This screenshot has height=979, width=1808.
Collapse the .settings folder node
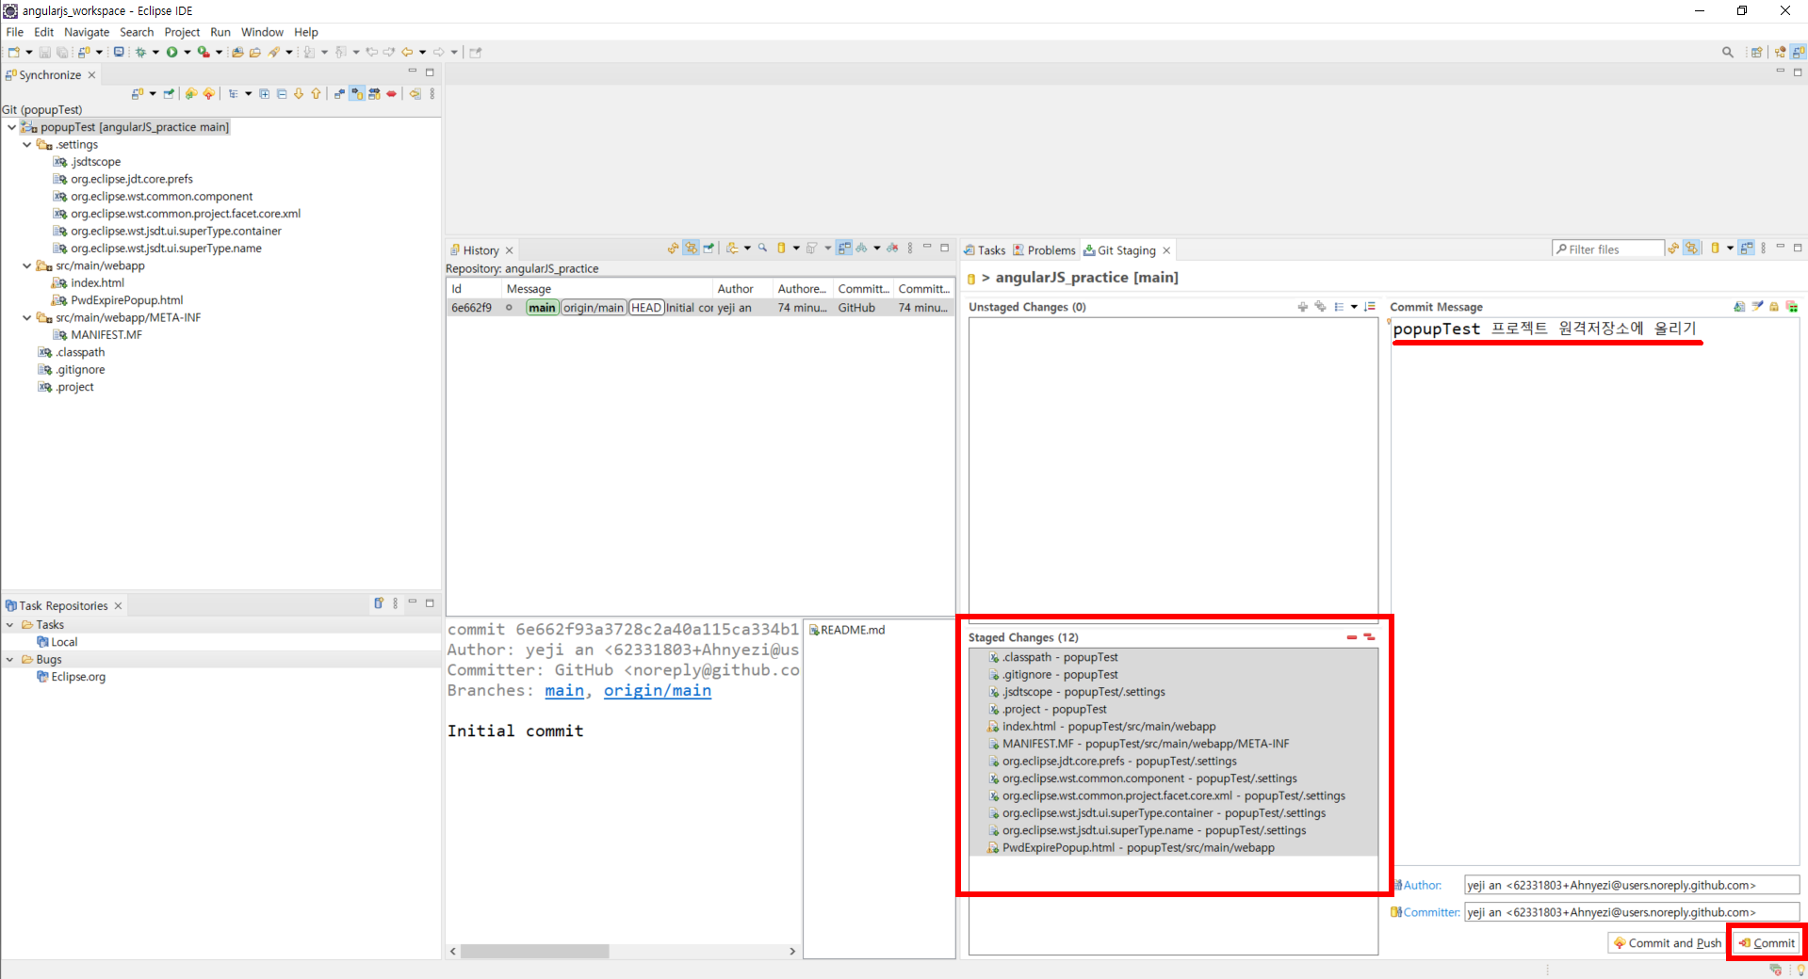26,145
